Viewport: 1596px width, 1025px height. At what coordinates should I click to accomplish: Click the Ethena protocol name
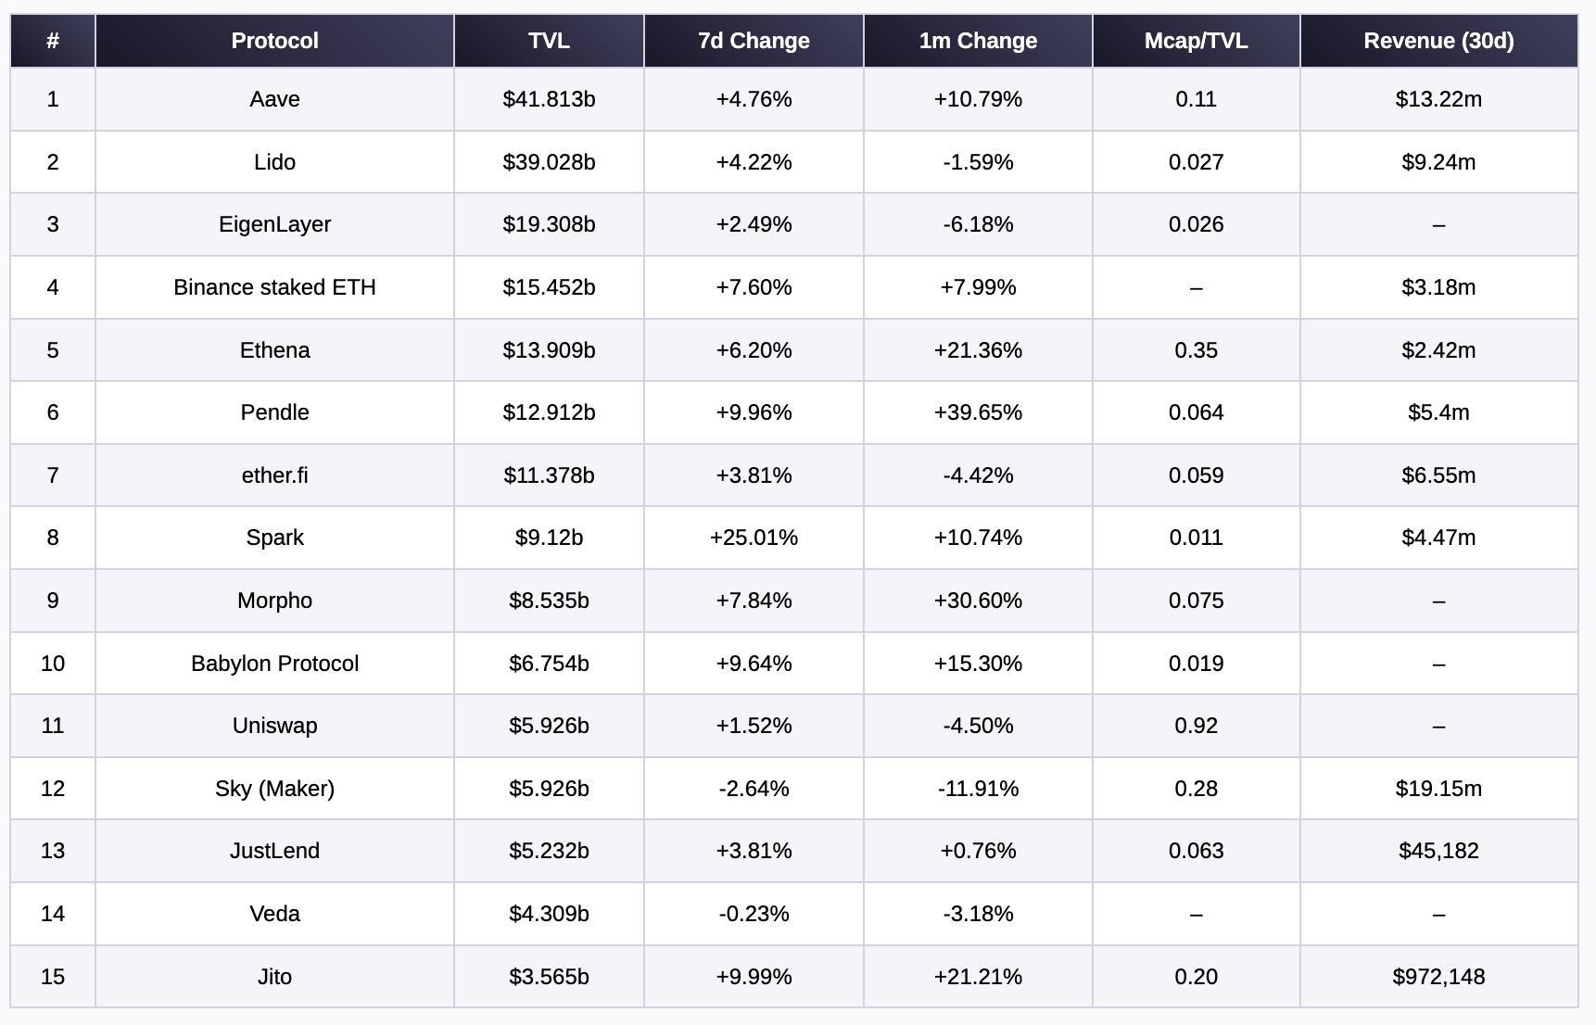coord(274,350)
